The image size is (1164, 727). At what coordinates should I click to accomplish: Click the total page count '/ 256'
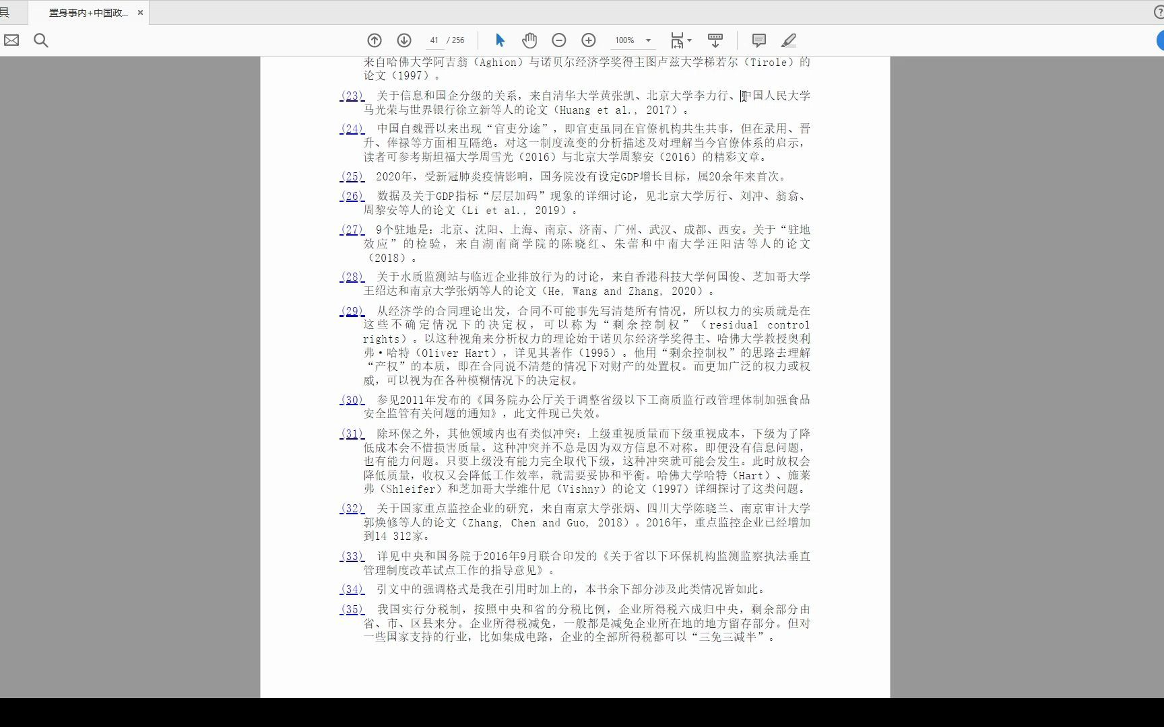(x=456, y=40)
